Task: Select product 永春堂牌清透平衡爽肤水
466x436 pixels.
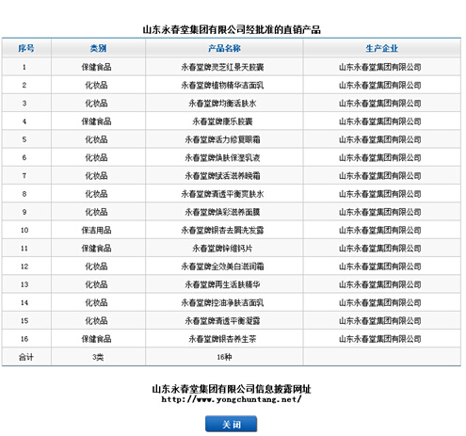Action: (222, 194)
